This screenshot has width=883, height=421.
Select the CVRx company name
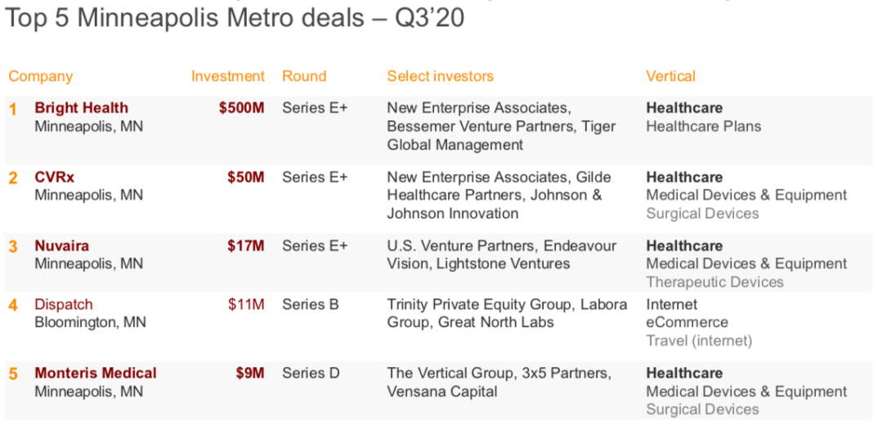pos(55,177)
